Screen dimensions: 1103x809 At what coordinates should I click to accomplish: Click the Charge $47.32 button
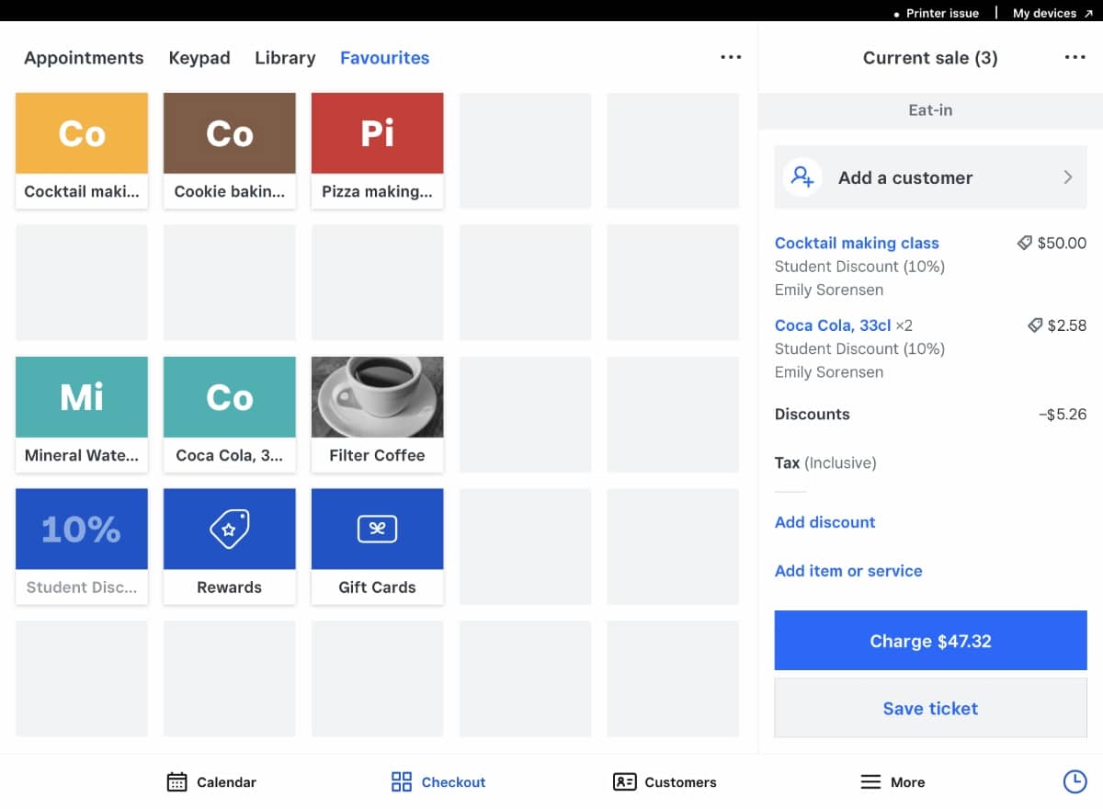[x=930, y=641]
